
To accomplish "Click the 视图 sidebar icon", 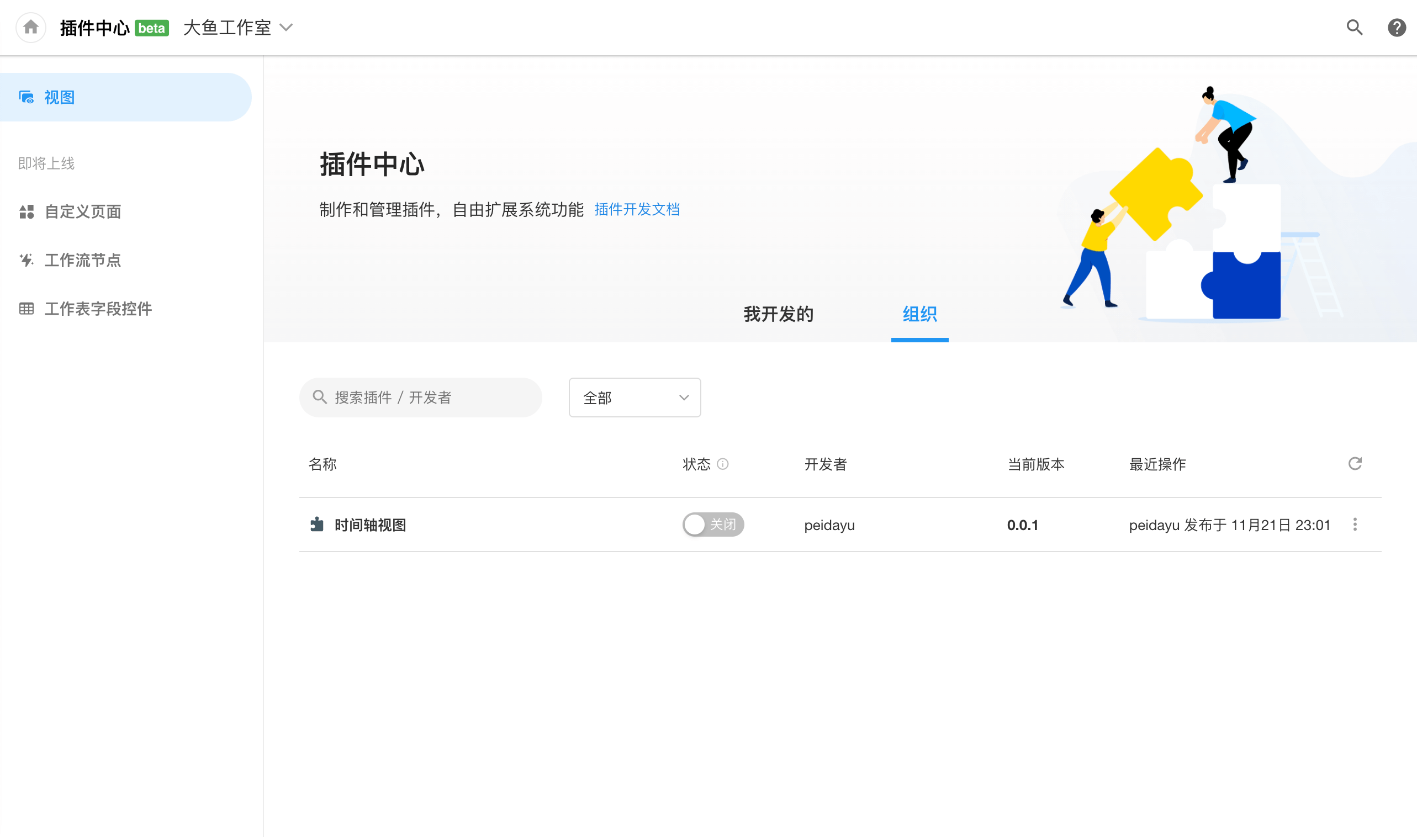I will pos(27,97).
